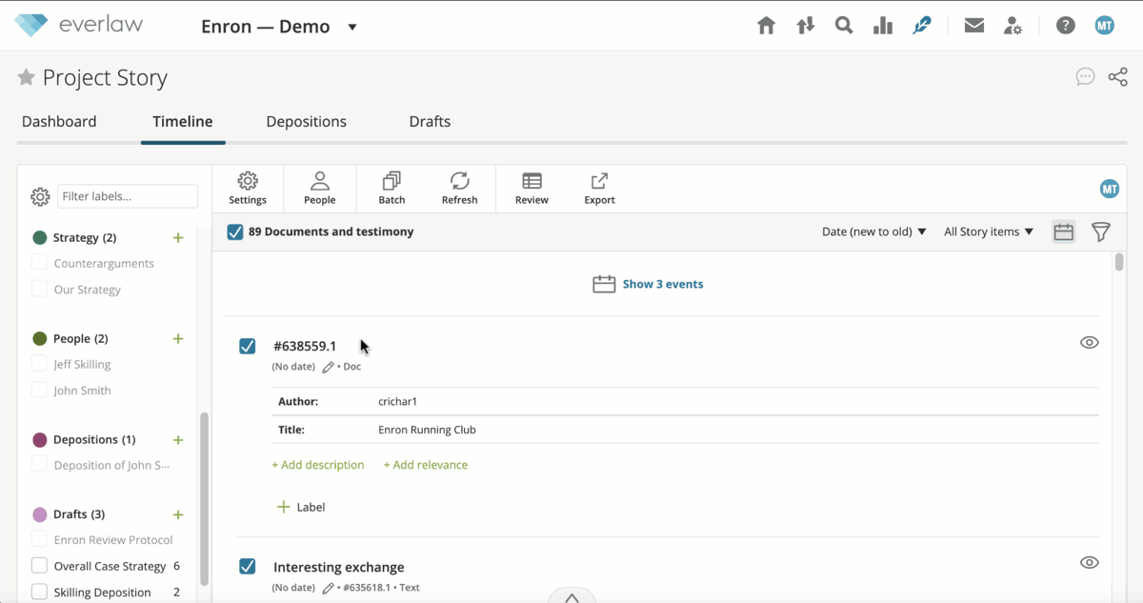
Task: Toggle select-all 89 Documents checkbox
Action: click(235, 231)
